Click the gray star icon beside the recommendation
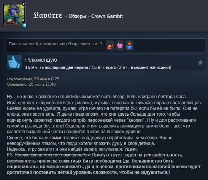The height and width of the screenshot is (180, 208). coord(200,62)
